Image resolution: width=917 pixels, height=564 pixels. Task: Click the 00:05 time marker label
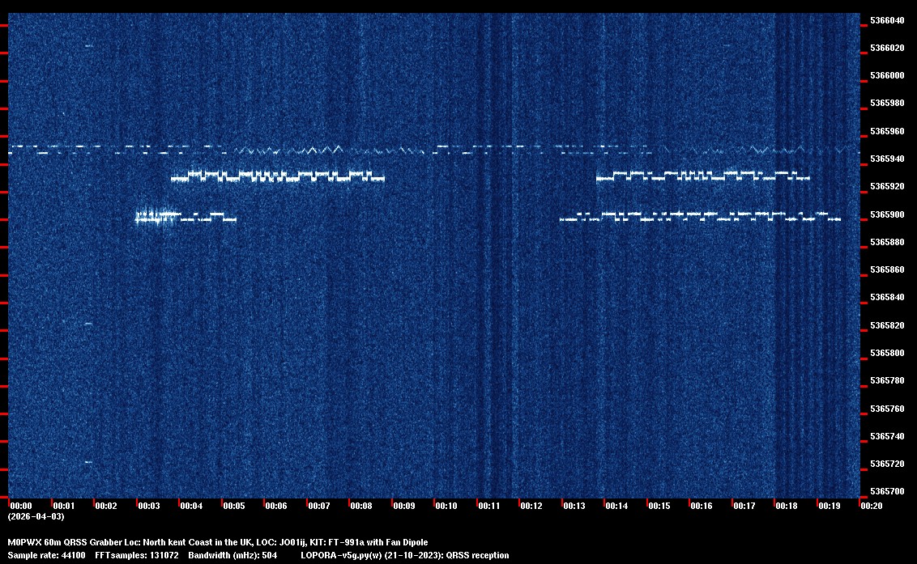point(234,506)
